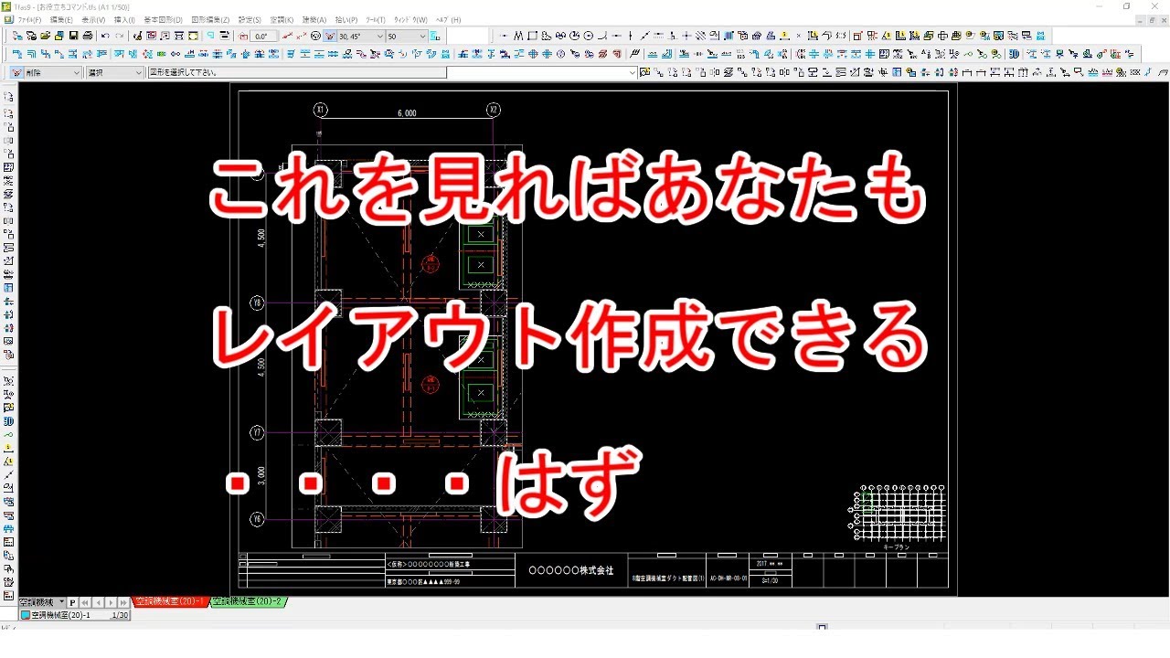Go to previous sheet tab arrow
The height and width of the screenshot is (658, 1170).
click(x=99, y=602)
